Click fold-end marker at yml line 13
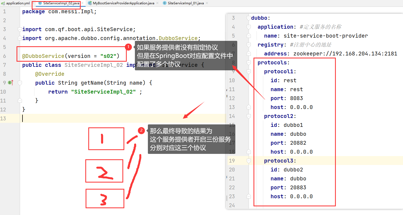Image resolution: width=403 pixels, height=215 pixels. [x=249, y=107]
